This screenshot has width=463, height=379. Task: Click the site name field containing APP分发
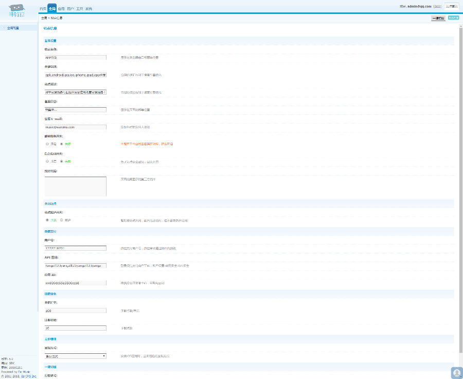[x=75, y=58]
